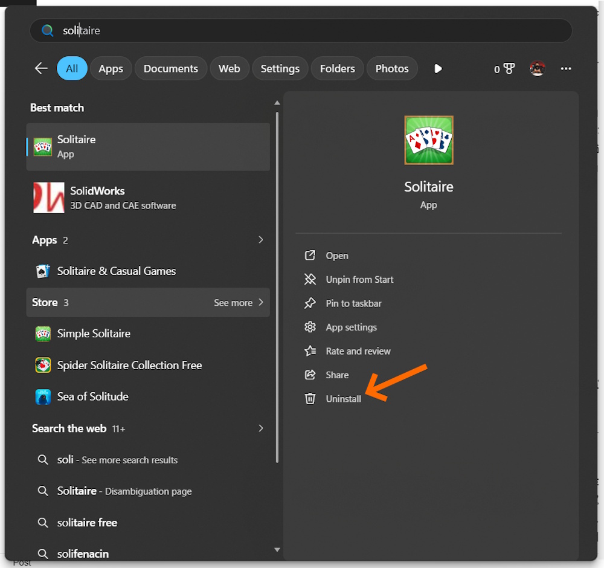Click the Simple Solitaire app icon
Image resolution: width=604 pixels, height=568 pixels.
point(43,334)
